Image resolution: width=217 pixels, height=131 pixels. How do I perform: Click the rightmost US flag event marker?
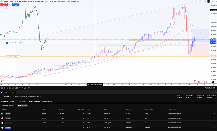point(205,82)
